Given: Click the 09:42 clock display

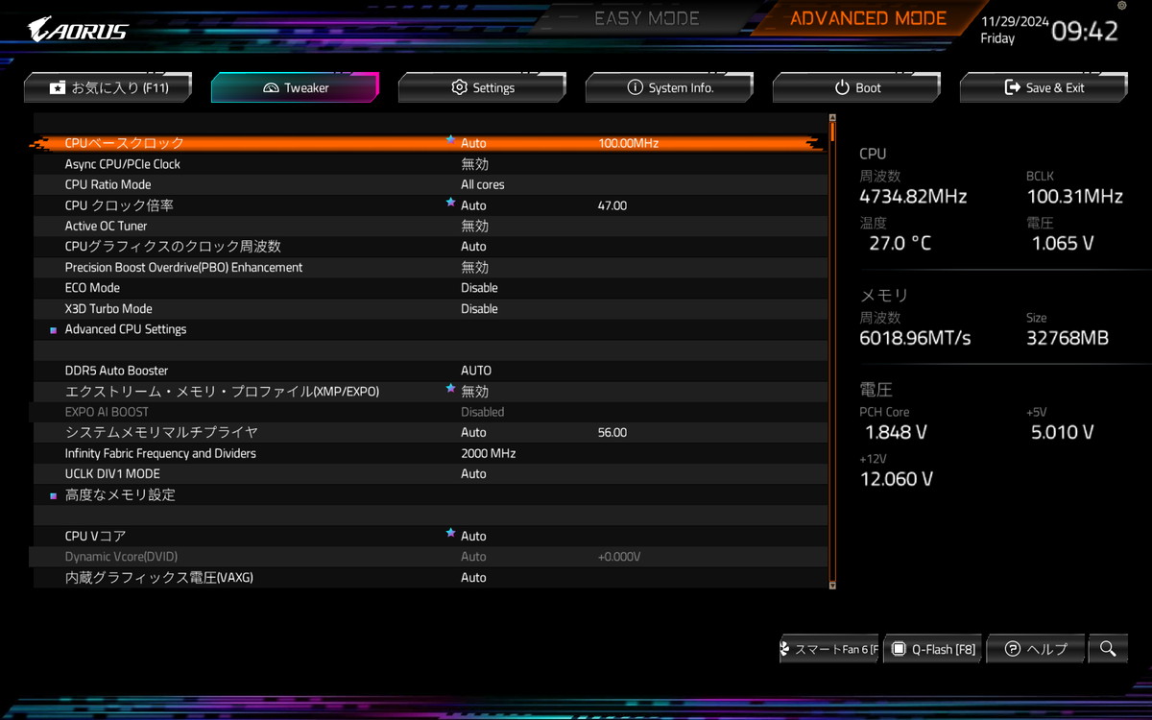Looking at the screenshot, I should [x=1085, y=31].
